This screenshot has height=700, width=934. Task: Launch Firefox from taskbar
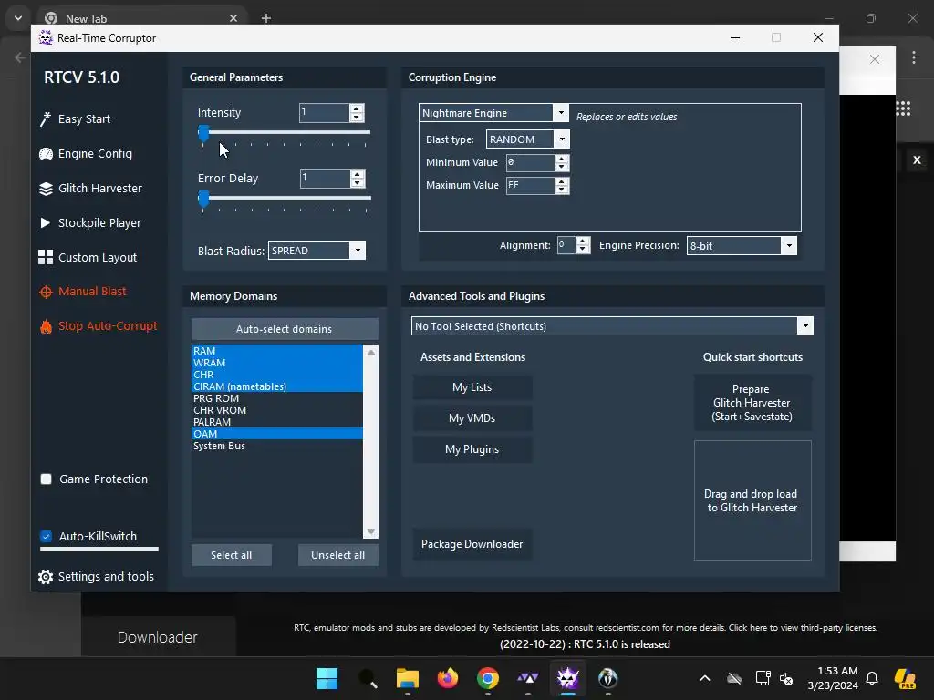[x=447, y=678]
